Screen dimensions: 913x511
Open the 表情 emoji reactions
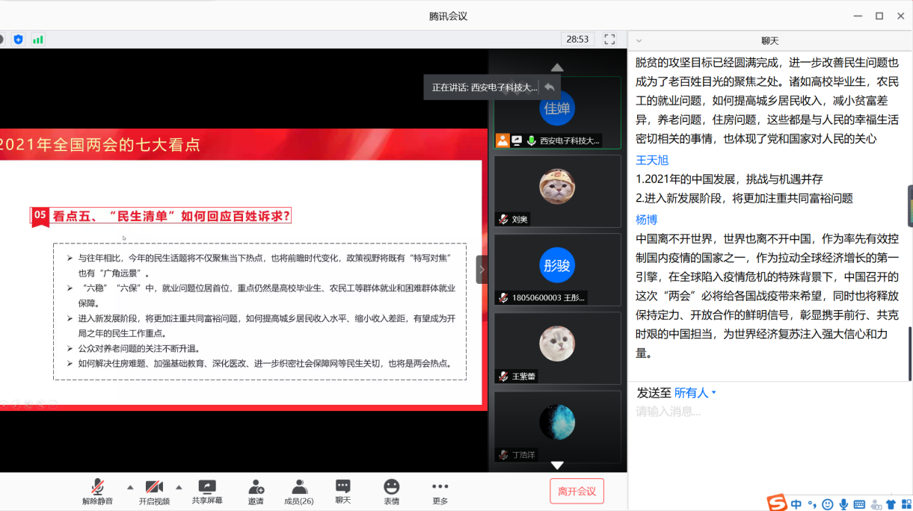pyautogui.click(x=391, y=492)
